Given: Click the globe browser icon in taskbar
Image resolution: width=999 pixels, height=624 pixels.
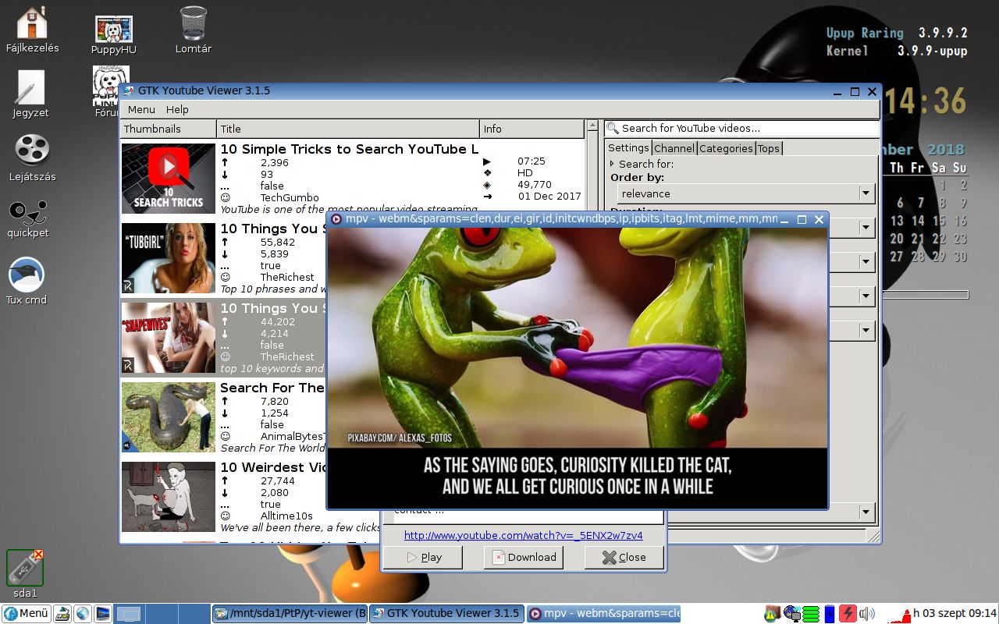Looking at the screenshot, I should click(82, 614).
